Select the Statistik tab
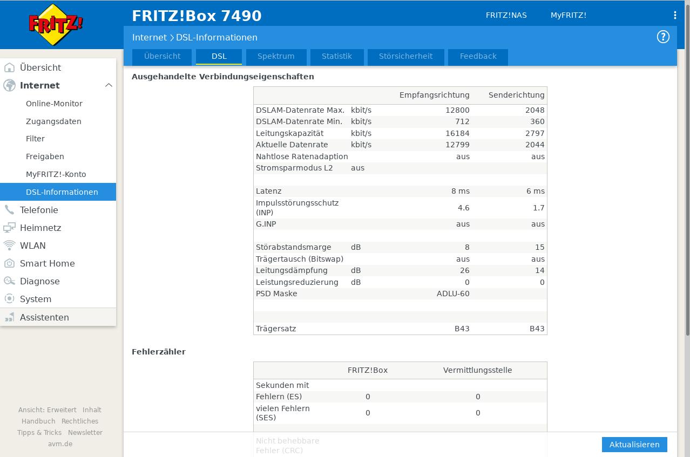The width and height of the screenshot is (690, 457). [336, 56]
